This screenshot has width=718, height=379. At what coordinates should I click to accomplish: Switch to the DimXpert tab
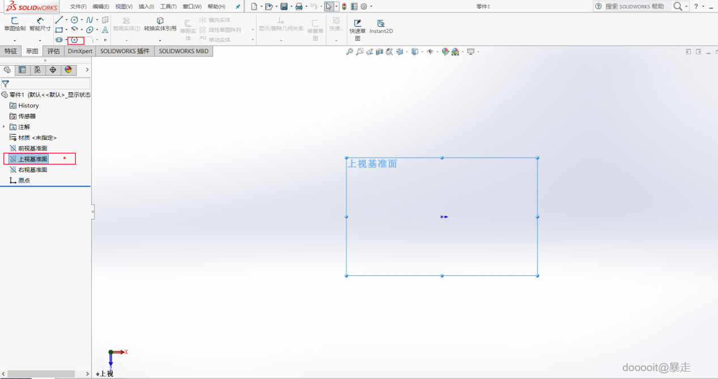pos(80,51)
